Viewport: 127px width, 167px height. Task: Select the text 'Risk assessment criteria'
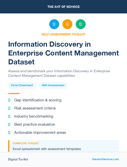pos(35,108)
